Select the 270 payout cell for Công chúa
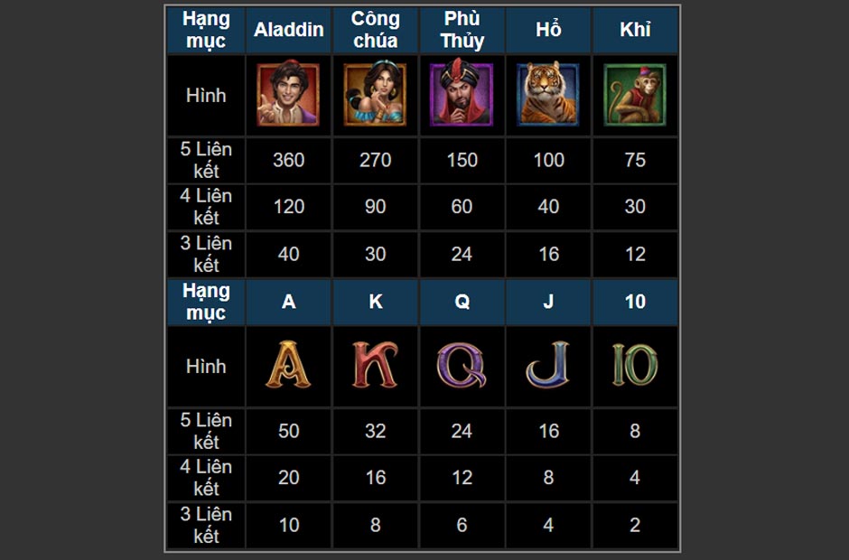This screenshot has height=560, width=849. [375, 160]
